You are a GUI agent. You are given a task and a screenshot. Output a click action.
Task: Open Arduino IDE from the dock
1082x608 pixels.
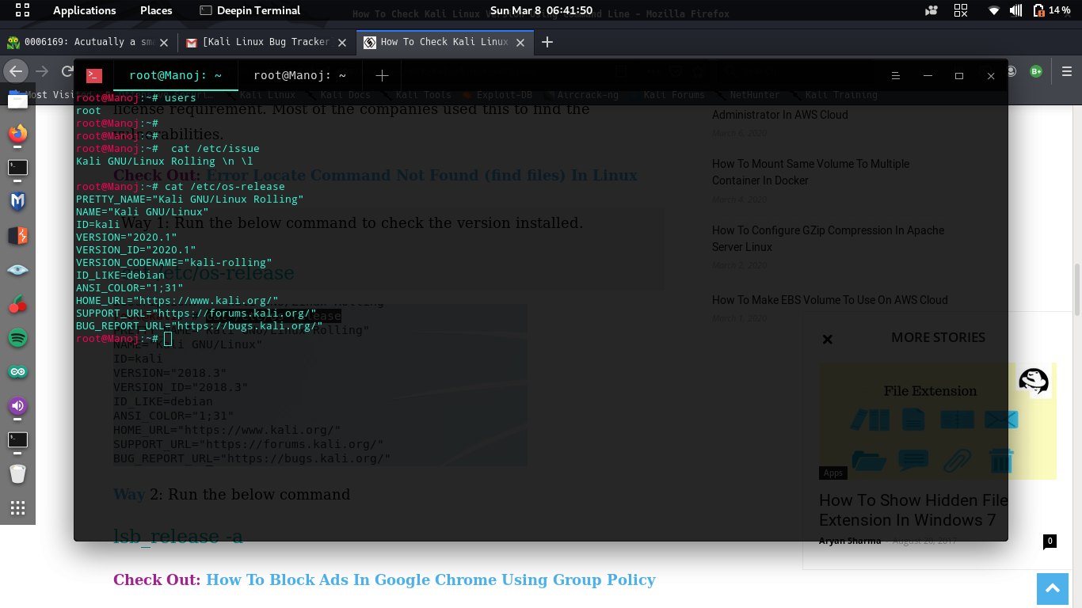click(x=17, y=372)
